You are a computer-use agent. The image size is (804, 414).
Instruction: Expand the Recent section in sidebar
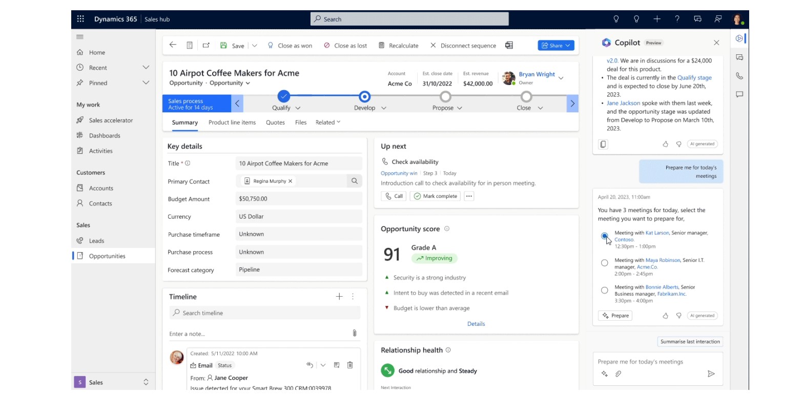click(146, 68)
